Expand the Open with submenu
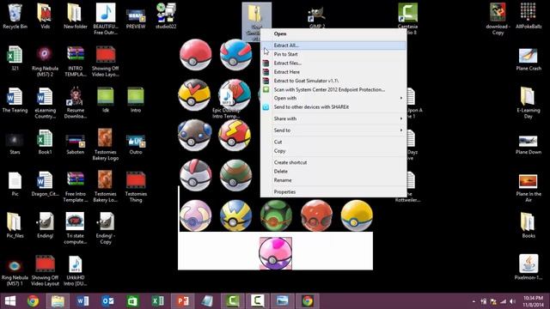This screenshot has width=550, height=309. (333, 98)
